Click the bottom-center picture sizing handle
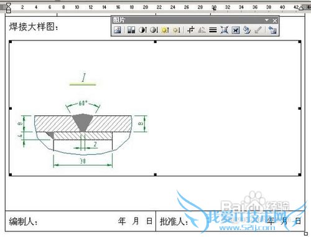Screen dimensions: 311x237 155,175
